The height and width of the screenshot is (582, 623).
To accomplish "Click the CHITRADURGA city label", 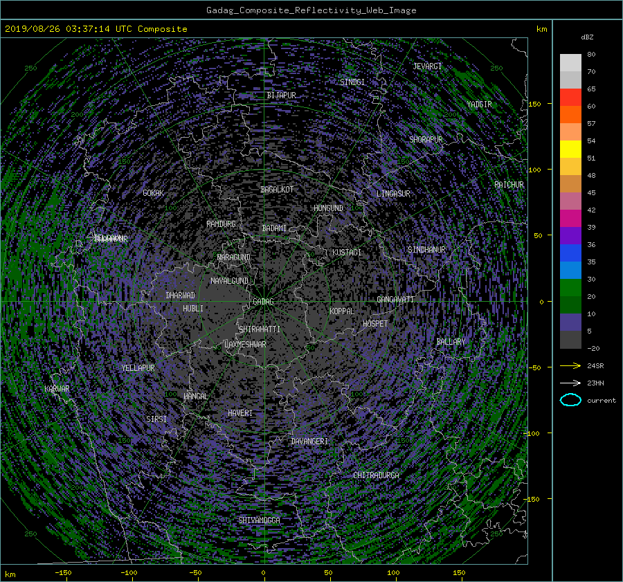I will tap(376, 475).
